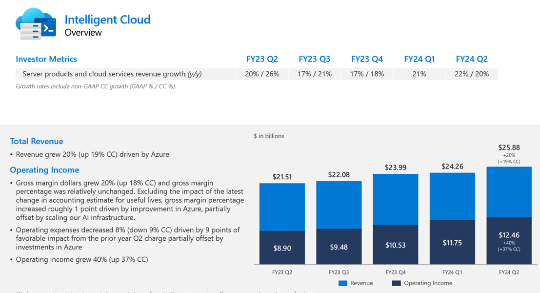Click the Operating Income section heading
This screenshot has width=540, height=293.
click(44, 170)
